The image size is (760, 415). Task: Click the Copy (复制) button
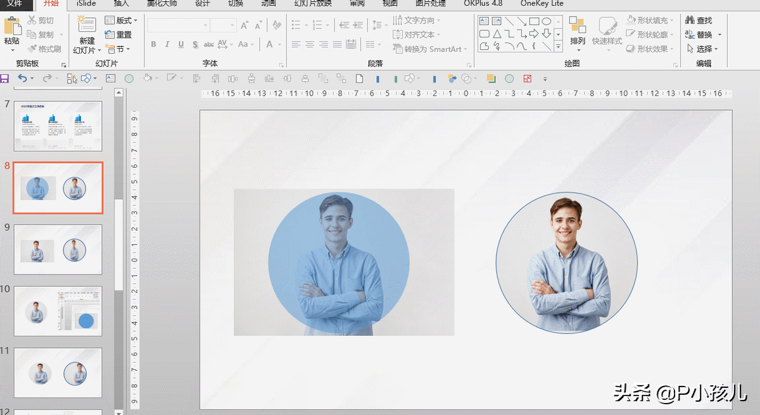point(41,35)
